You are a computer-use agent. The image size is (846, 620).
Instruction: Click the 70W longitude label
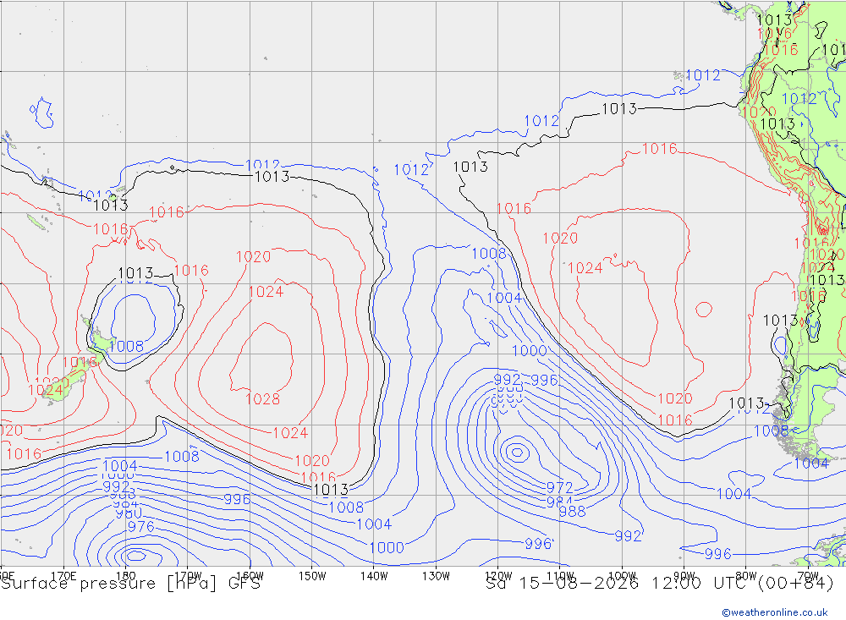[808, 576]
